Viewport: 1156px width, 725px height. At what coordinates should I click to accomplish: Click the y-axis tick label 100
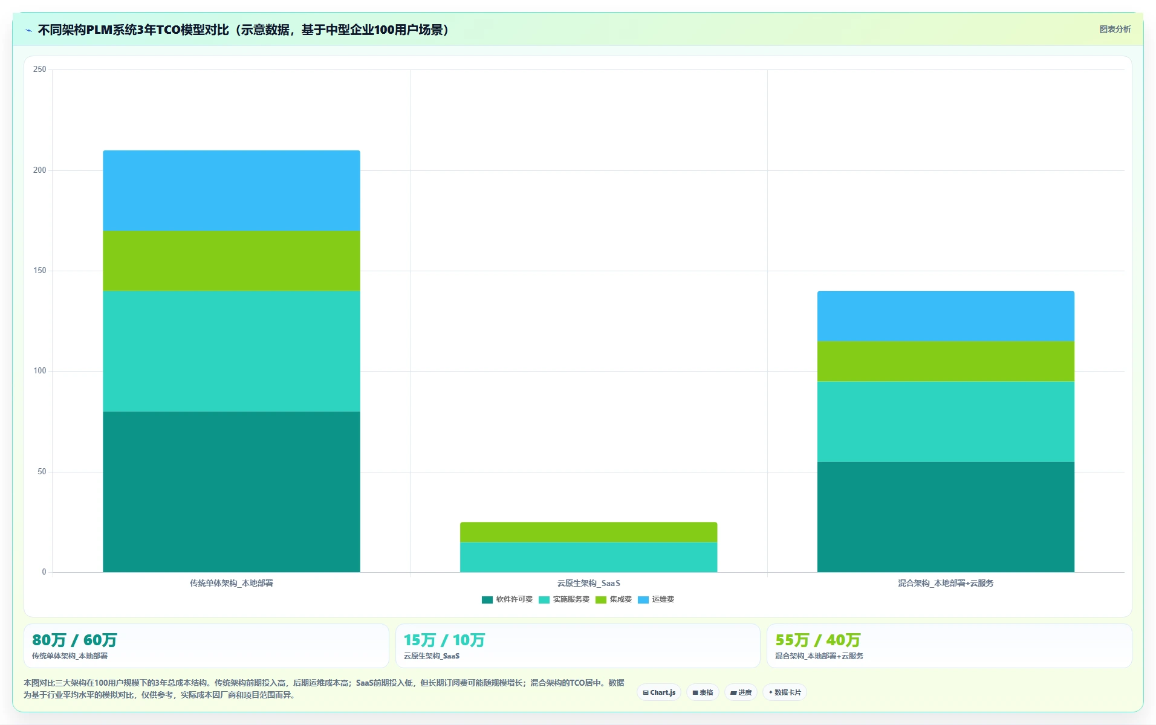(40, 371)
